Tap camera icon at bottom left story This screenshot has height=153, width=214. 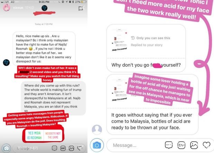pos(6,148)
